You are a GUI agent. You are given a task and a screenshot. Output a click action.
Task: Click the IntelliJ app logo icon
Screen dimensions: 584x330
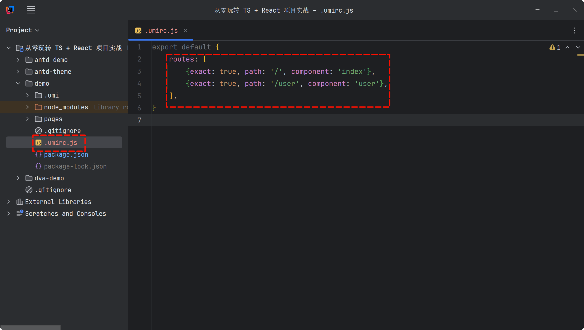click(x=10, y=10)
